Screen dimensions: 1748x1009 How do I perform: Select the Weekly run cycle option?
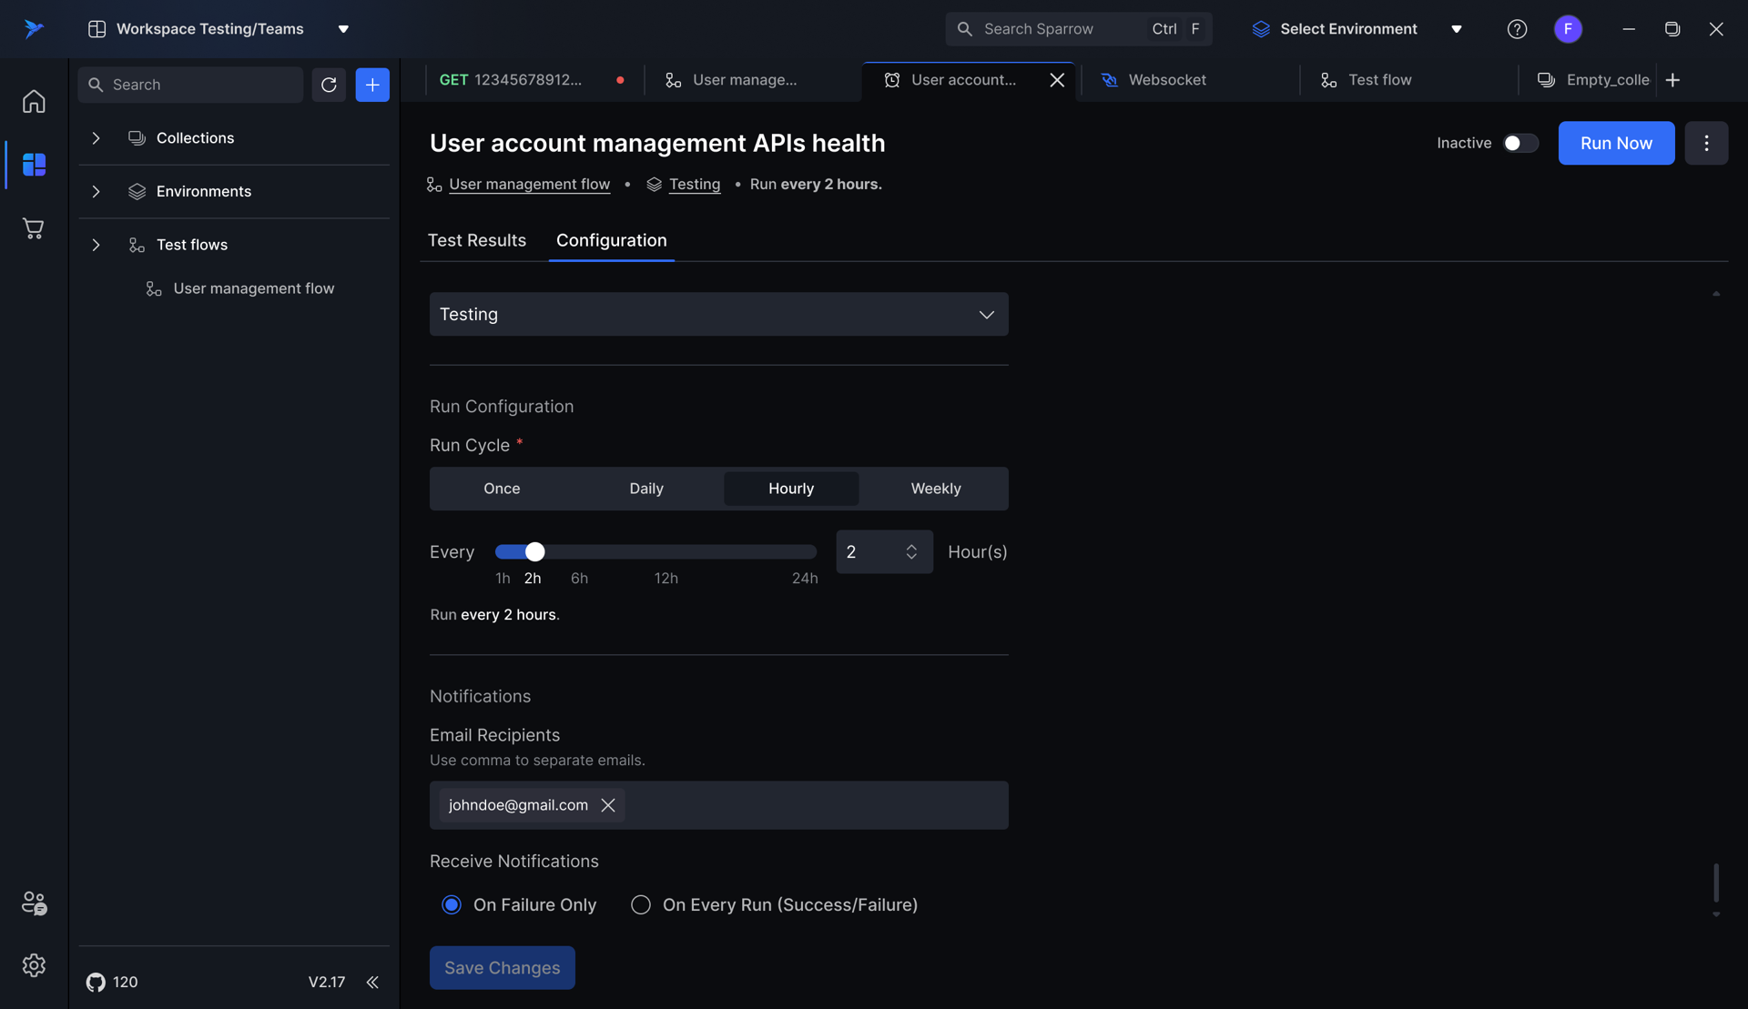tap(935, 489)
